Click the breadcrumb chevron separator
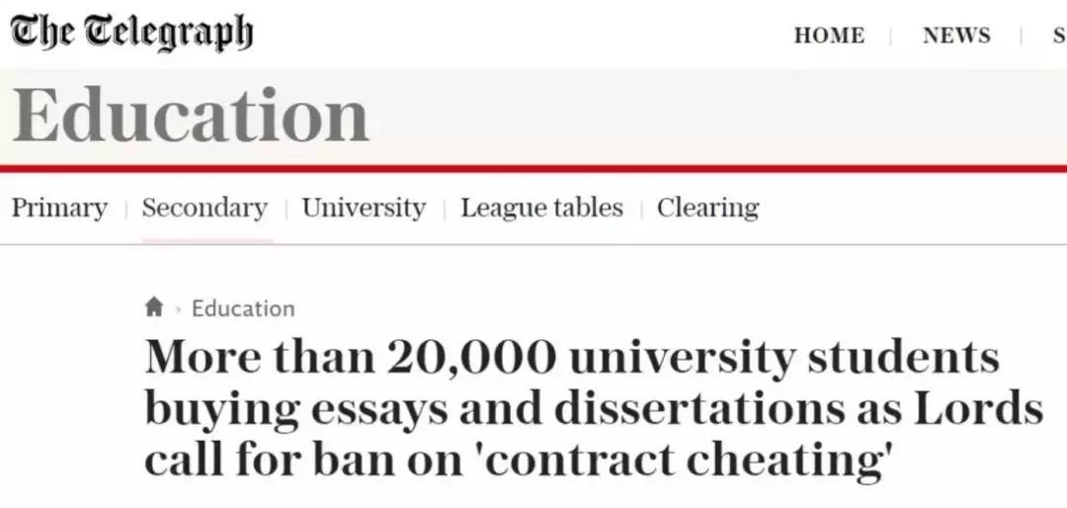This screenshot has width=1067, height=508. click(179, 309)
